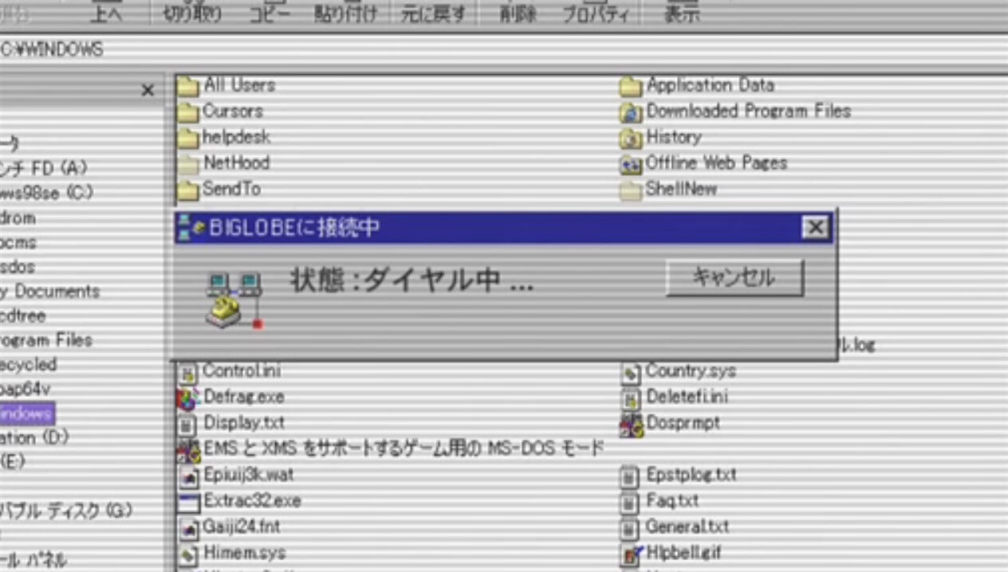Click the コピー (Copy) toolbar button
Viewport: 1008px width, 572px height.
point(269,13)
